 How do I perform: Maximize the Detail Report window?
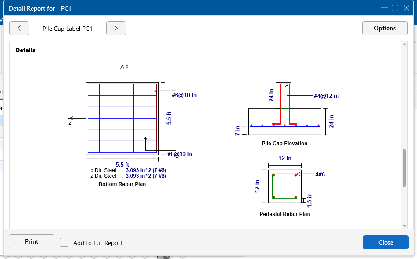[x=395, y=7]
